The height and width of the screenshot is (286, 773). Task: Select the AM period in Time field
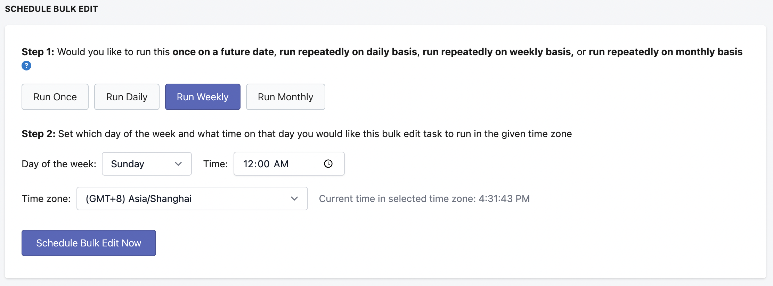point(281,164)
